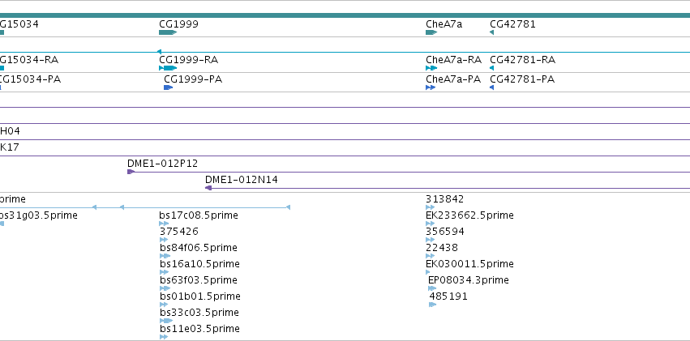Select the bs01b01.5prime label
690x341 pixels.
tap(200, 296)
